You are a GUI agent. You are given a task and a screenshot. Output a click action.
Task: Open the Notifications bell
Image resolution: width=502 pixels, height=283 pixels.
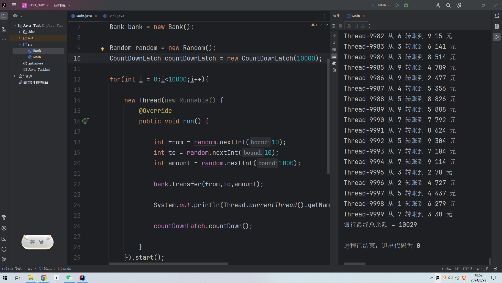point(497,16)
